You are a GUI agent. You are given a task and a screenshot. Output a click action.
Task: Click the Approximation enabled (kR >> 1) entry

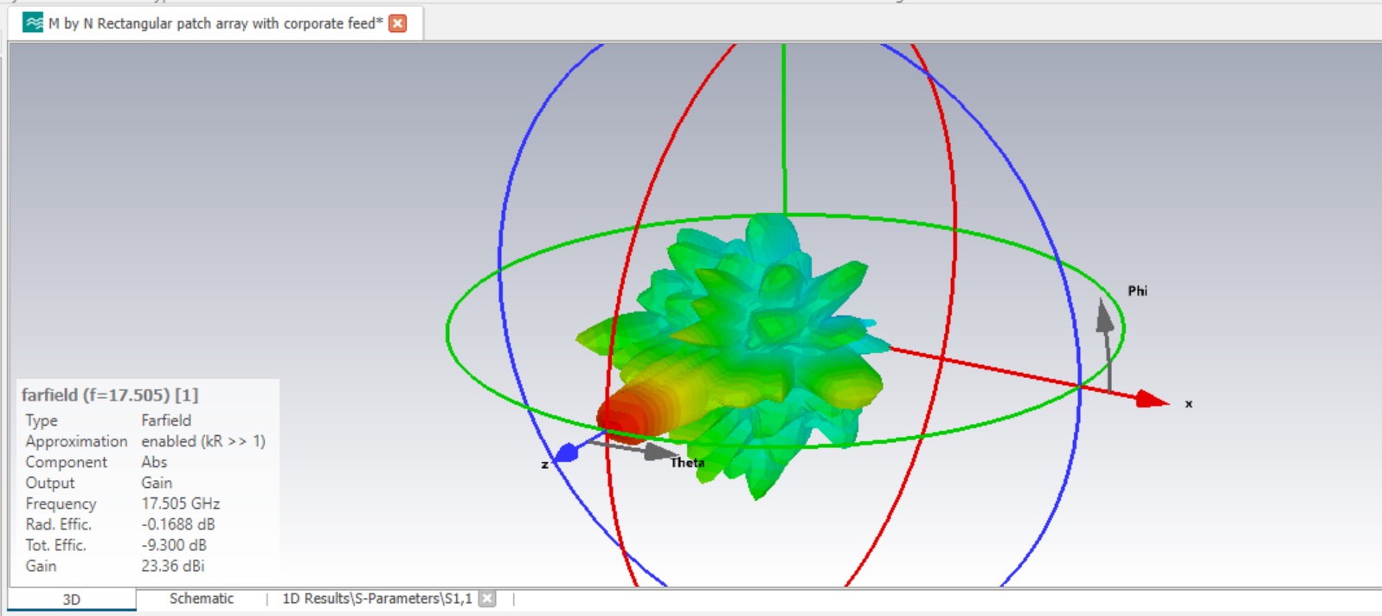(202, 441)
